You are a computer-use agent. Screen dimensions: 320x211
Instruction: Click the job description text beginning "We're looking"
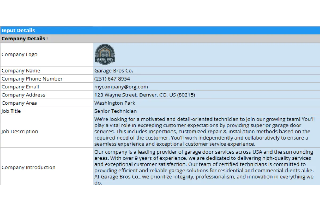pyautogui.click(x=204, y=132)
